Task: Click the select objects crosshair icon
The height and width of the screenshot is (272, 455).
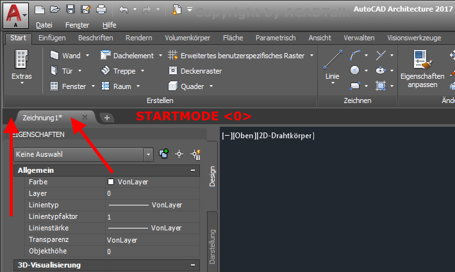Action: tap(179, 154)
